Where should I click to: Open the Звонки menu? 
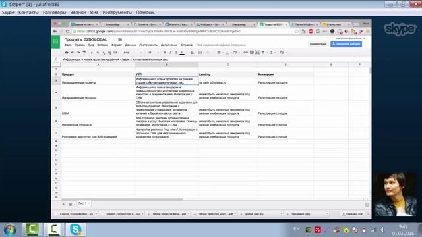point(78,13)
